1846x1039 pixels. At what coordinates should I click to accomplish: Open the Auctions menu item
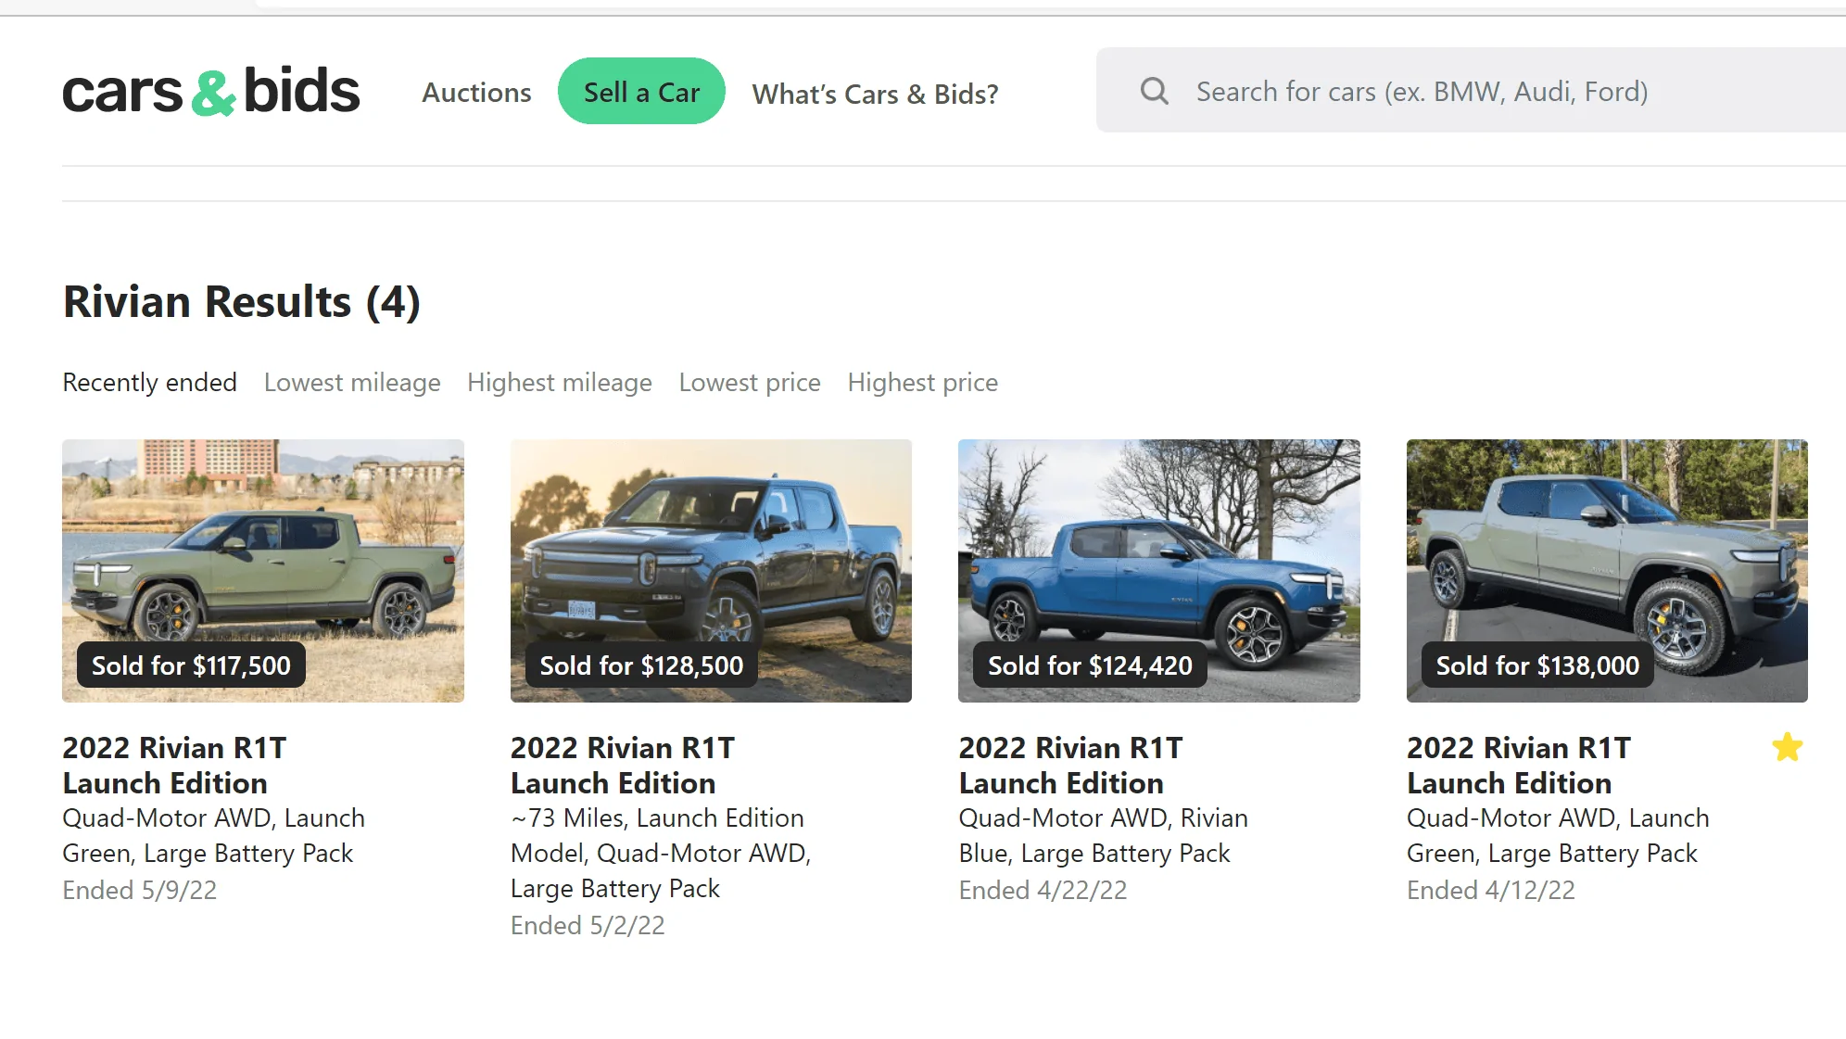click(476, 92)
